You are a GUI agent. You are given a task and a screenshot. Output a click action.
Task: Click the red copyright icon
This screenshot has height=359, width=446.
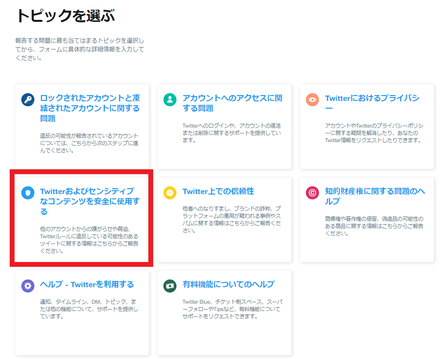click(312, 193)
